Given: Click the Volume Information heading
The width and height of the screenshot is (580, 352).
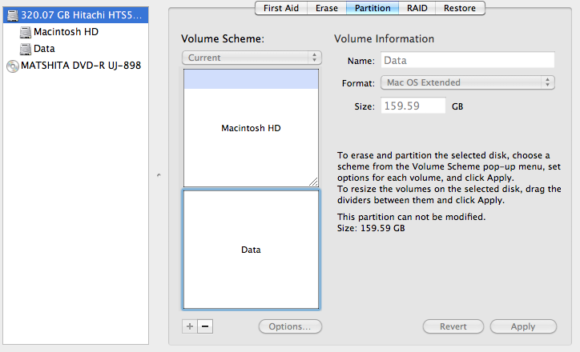Looking at the screenshot, I should click(384, 38).
